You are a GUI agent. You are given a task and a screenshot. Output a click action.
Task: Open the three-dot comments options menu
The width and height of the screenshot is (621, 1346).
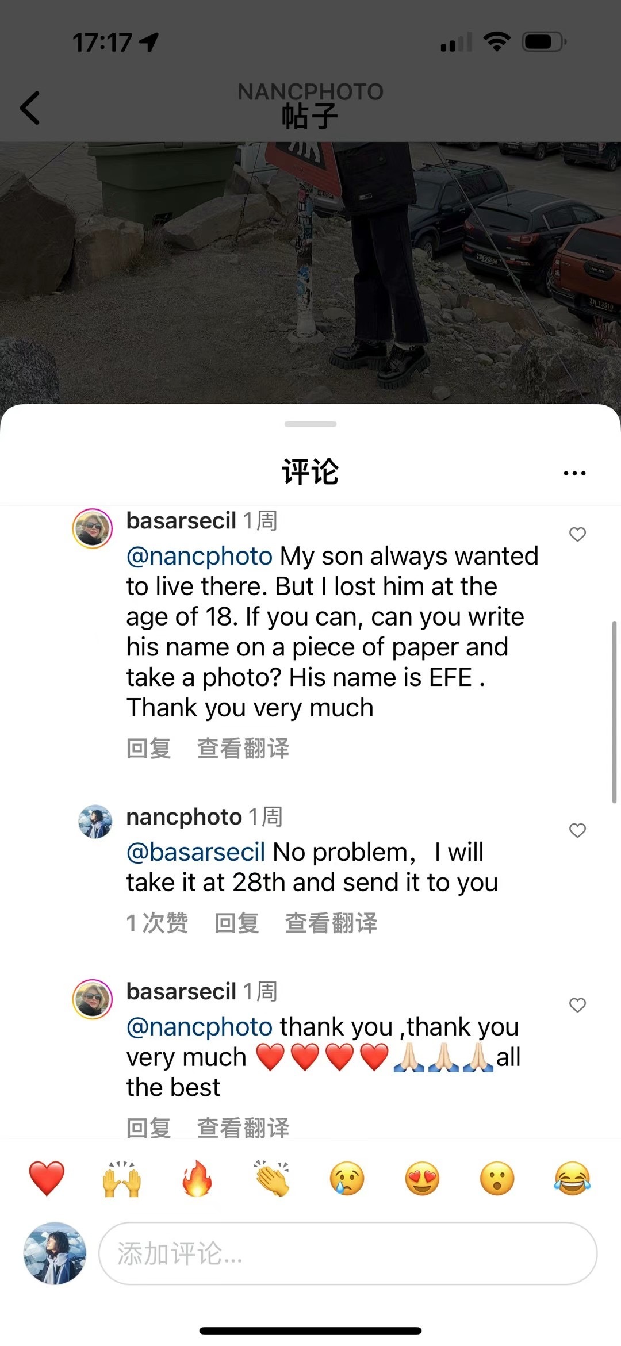(x=574, y=473)
